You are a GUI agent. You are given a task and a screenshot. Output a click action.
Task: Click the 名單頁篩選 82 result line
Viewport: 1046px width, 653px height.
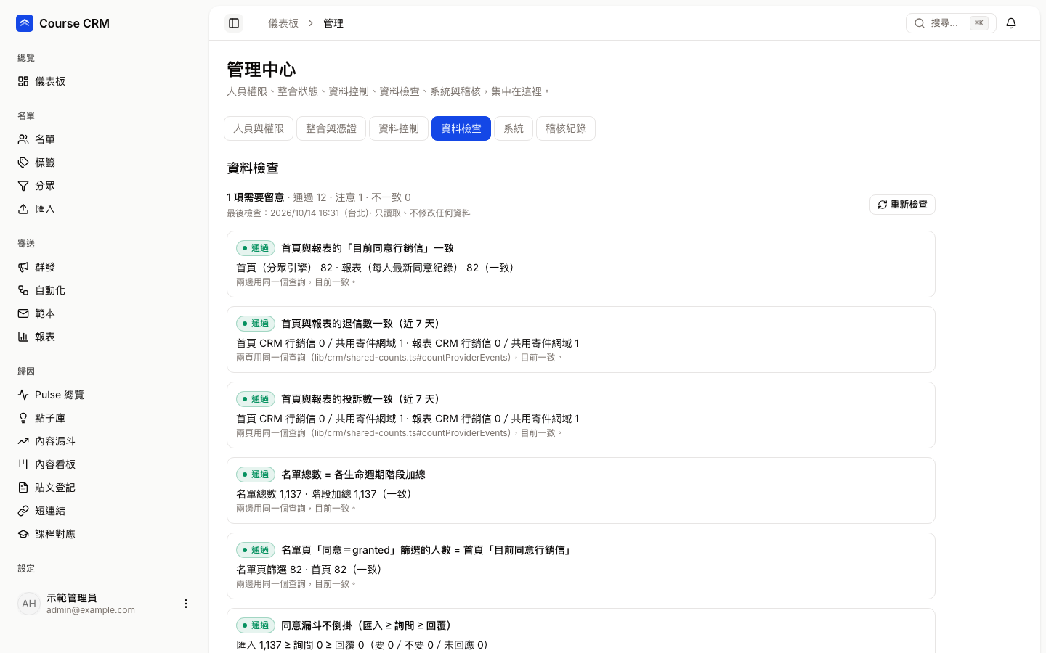click(x=311, y=570)
